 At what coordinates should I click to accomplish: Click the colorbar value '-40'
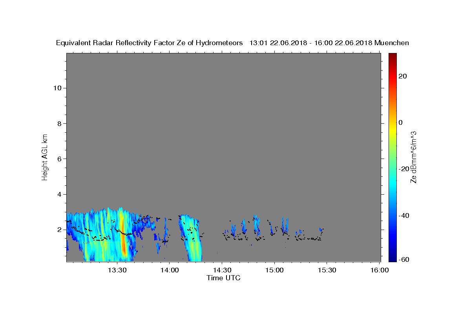404,215
